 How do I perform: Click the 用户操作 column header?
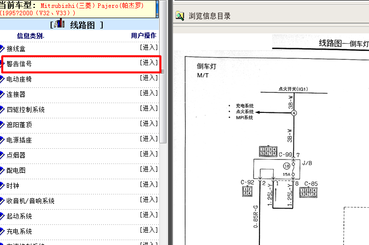[x=143, y=35]
